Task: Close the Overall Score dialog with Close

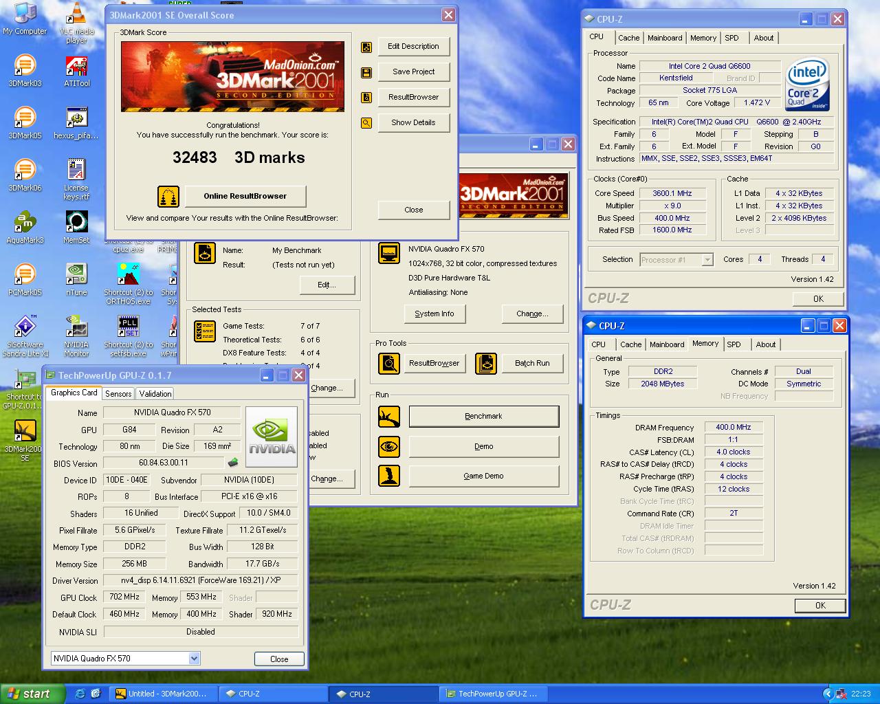Action: (413, 210)
